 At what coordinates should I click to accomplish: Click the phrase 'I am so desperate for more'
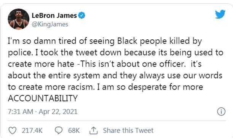[150, 87]
